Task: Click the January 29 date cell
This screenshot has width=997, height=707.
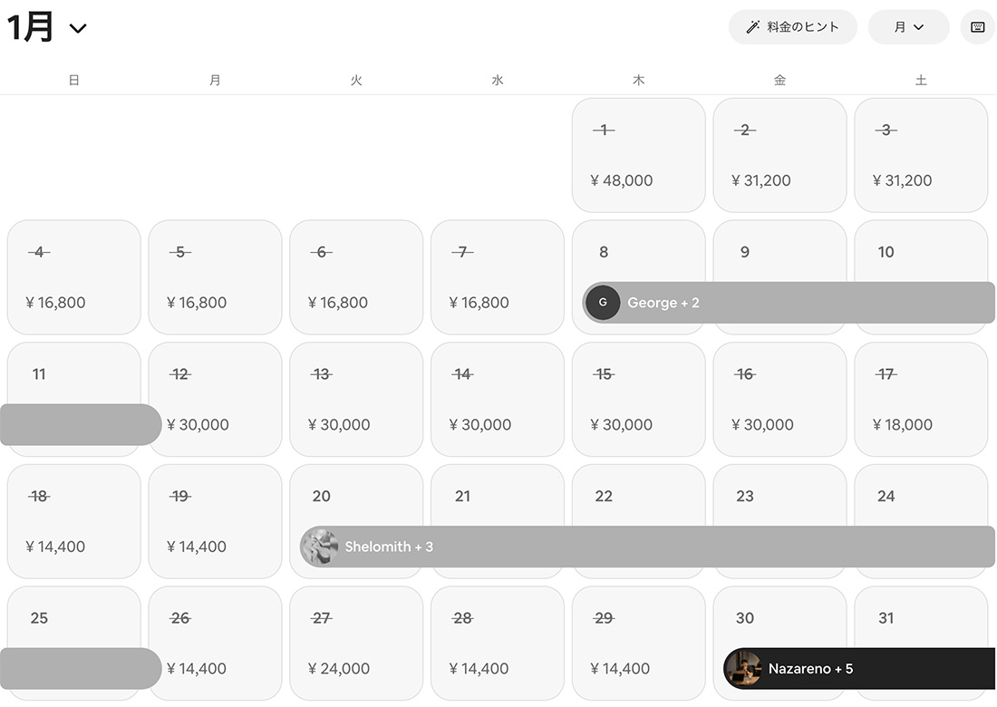Action: pos(639,644)
